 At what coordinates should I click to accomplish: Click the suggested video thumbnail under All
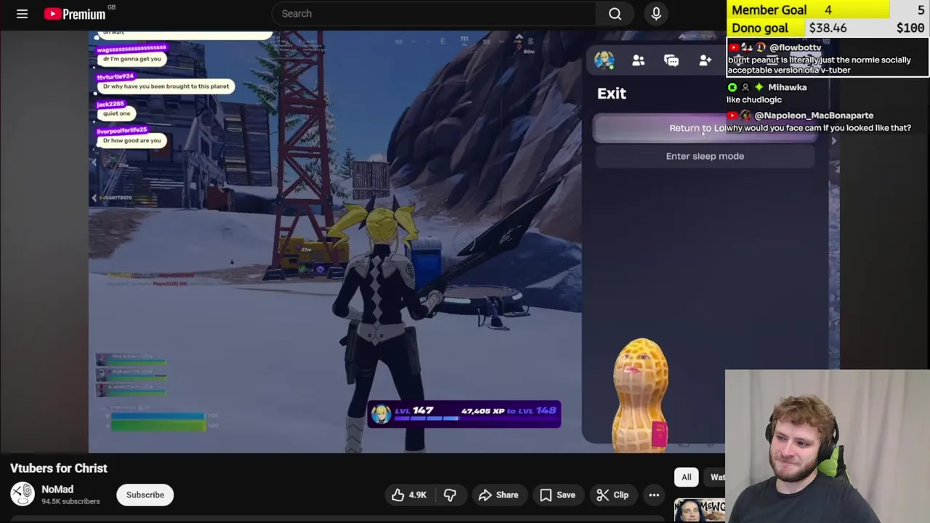700,511
